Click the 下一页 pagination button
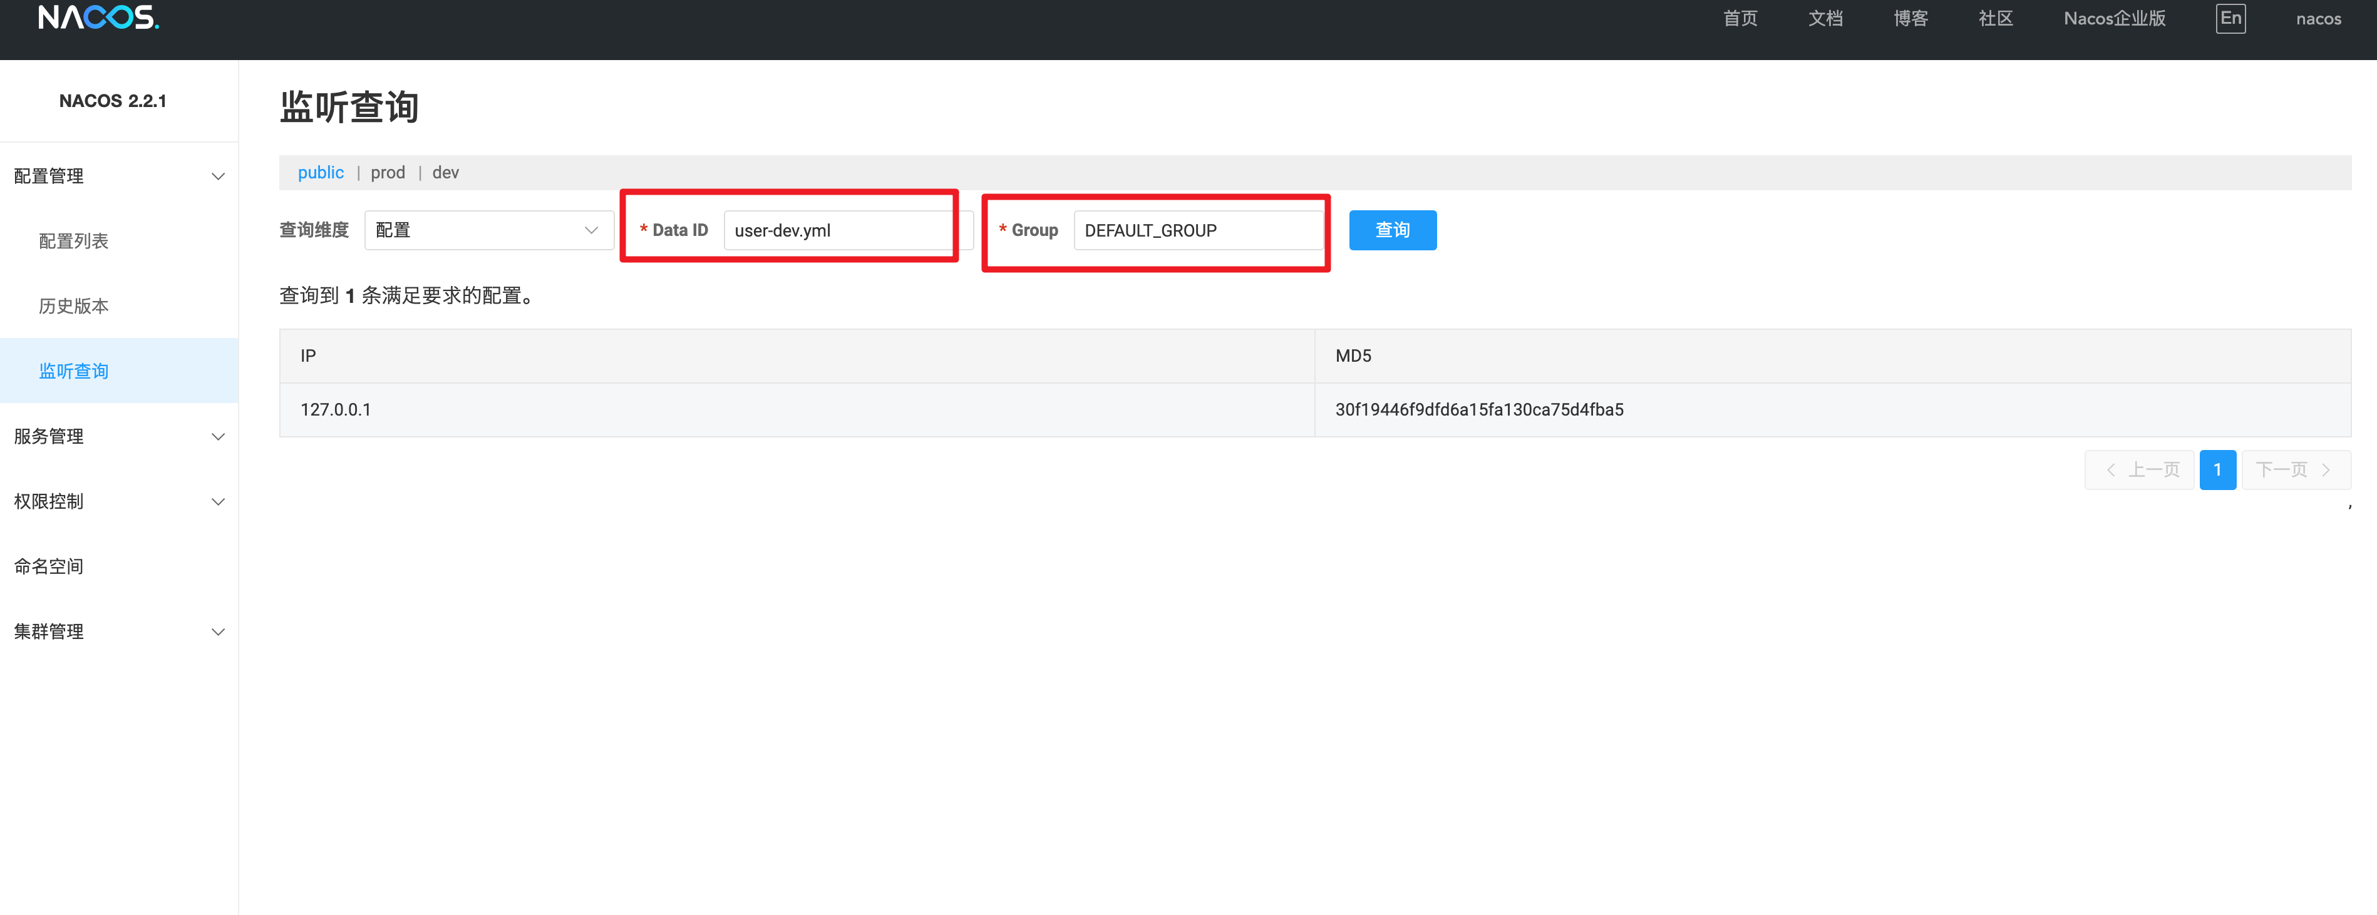2377x915 pixels. point(2296,469)
